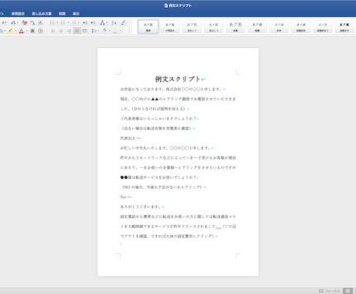Apply the 行間詰め style (second gallery item)

pos(169,27)
